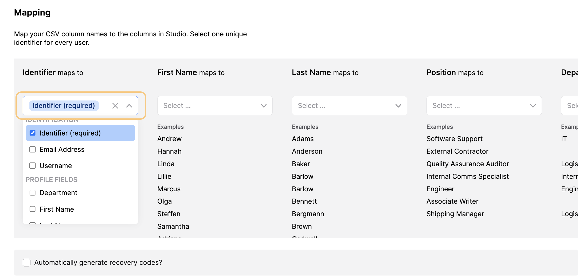This screenshot has width=587, height=279.
Task: Click example position Engineer
Action: click(440, 189)
